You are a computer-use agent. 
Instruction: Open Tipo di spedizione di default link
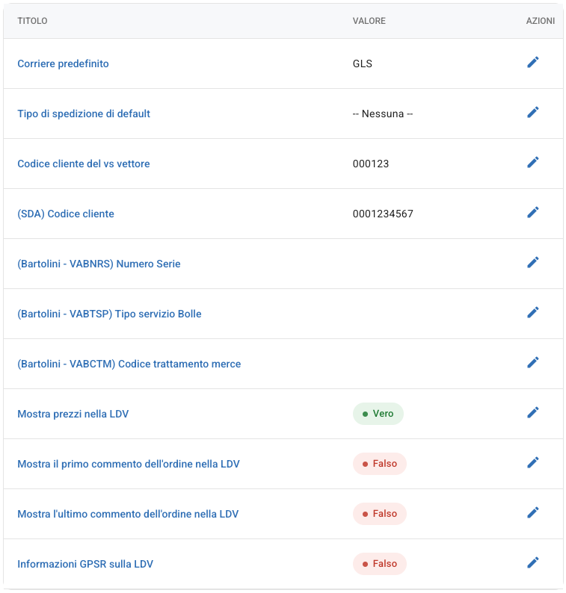[x=84, y=114]
